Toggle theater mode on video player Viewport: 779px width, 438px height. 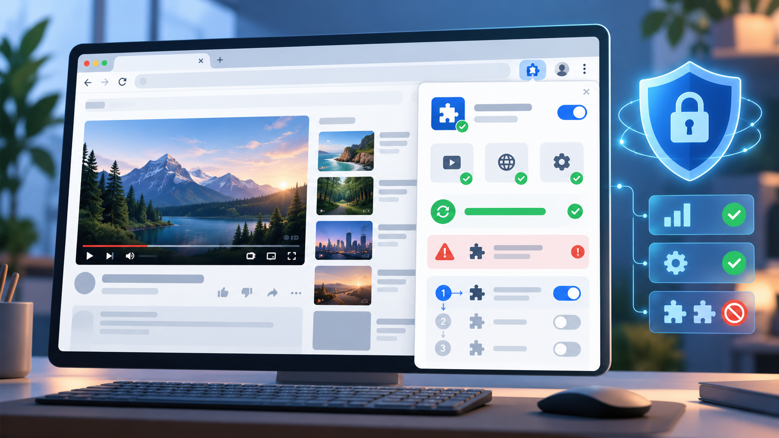click(x=271, y=256)
